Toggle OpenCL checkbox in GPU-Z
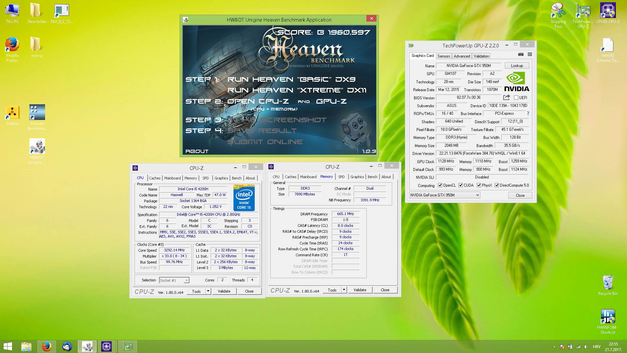Image resolution: width=627 pixels, height=353 pixels. [x=440, y=185]
